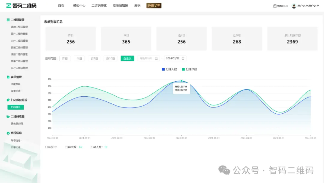Click the blue 扫描人数 legend color swatch

163,69
